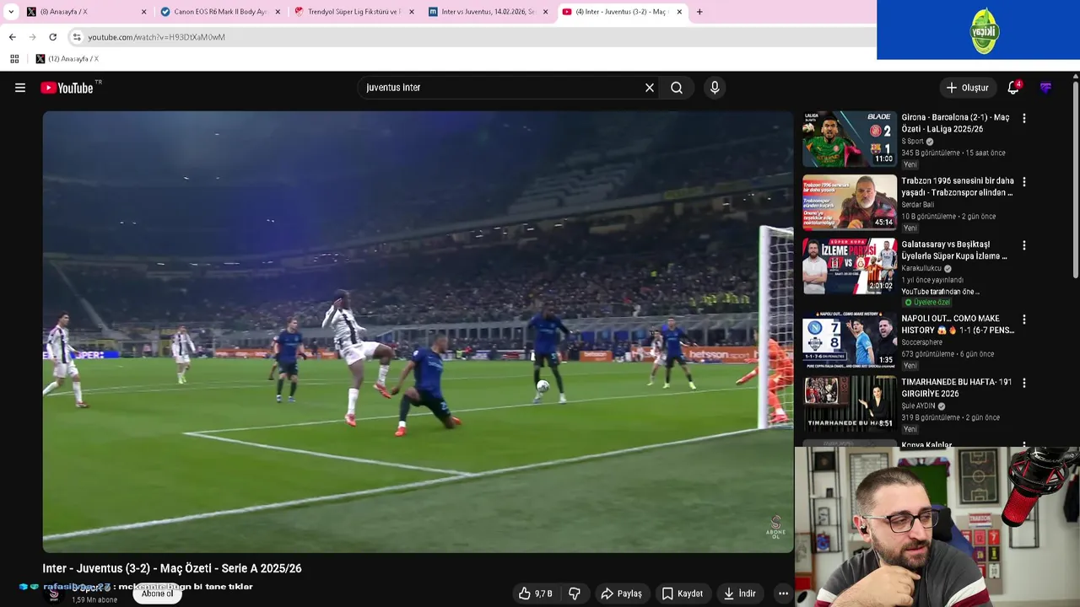Click Girona - Barcelona (2-1) video title

[955, 123]
